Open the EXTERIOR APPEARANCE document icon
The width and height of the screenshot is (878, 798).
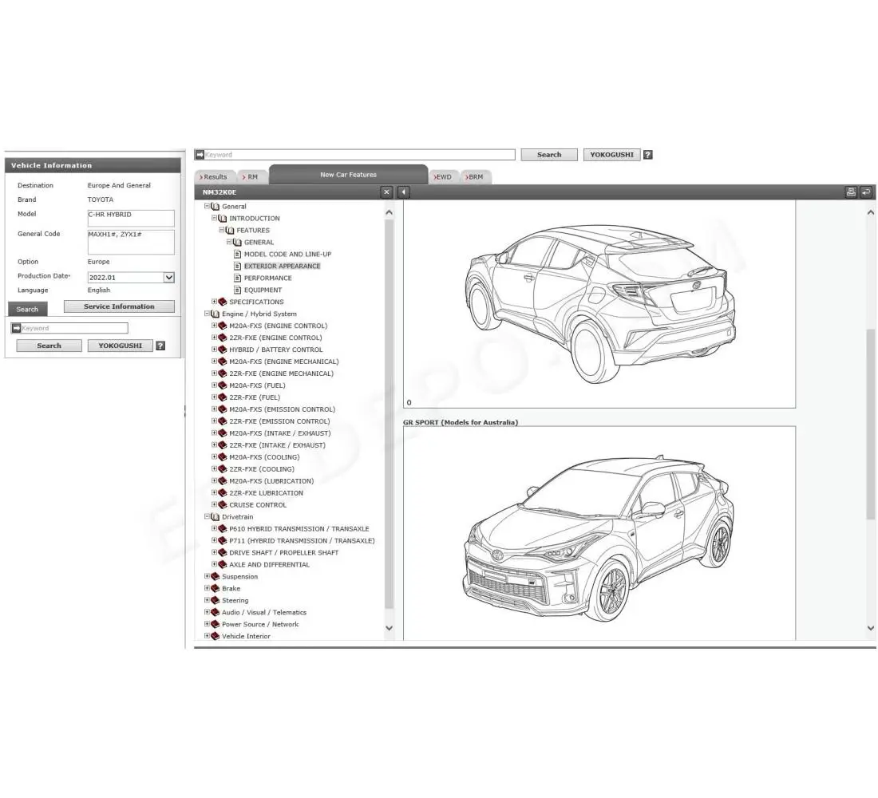point(237,266)
